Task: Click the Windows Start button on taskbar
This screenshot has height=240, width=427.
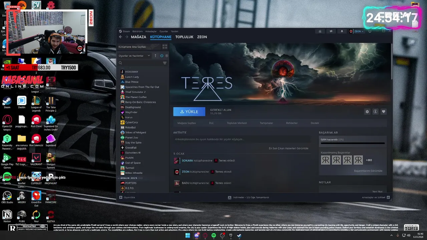Action: 187,235
